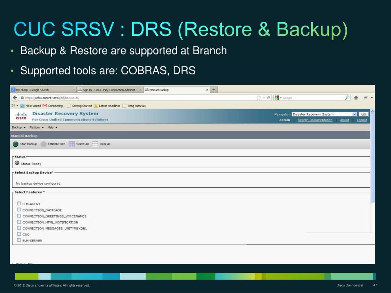Go to browser home icon
This screenshot has height=293, width=391.
[356, 98]
